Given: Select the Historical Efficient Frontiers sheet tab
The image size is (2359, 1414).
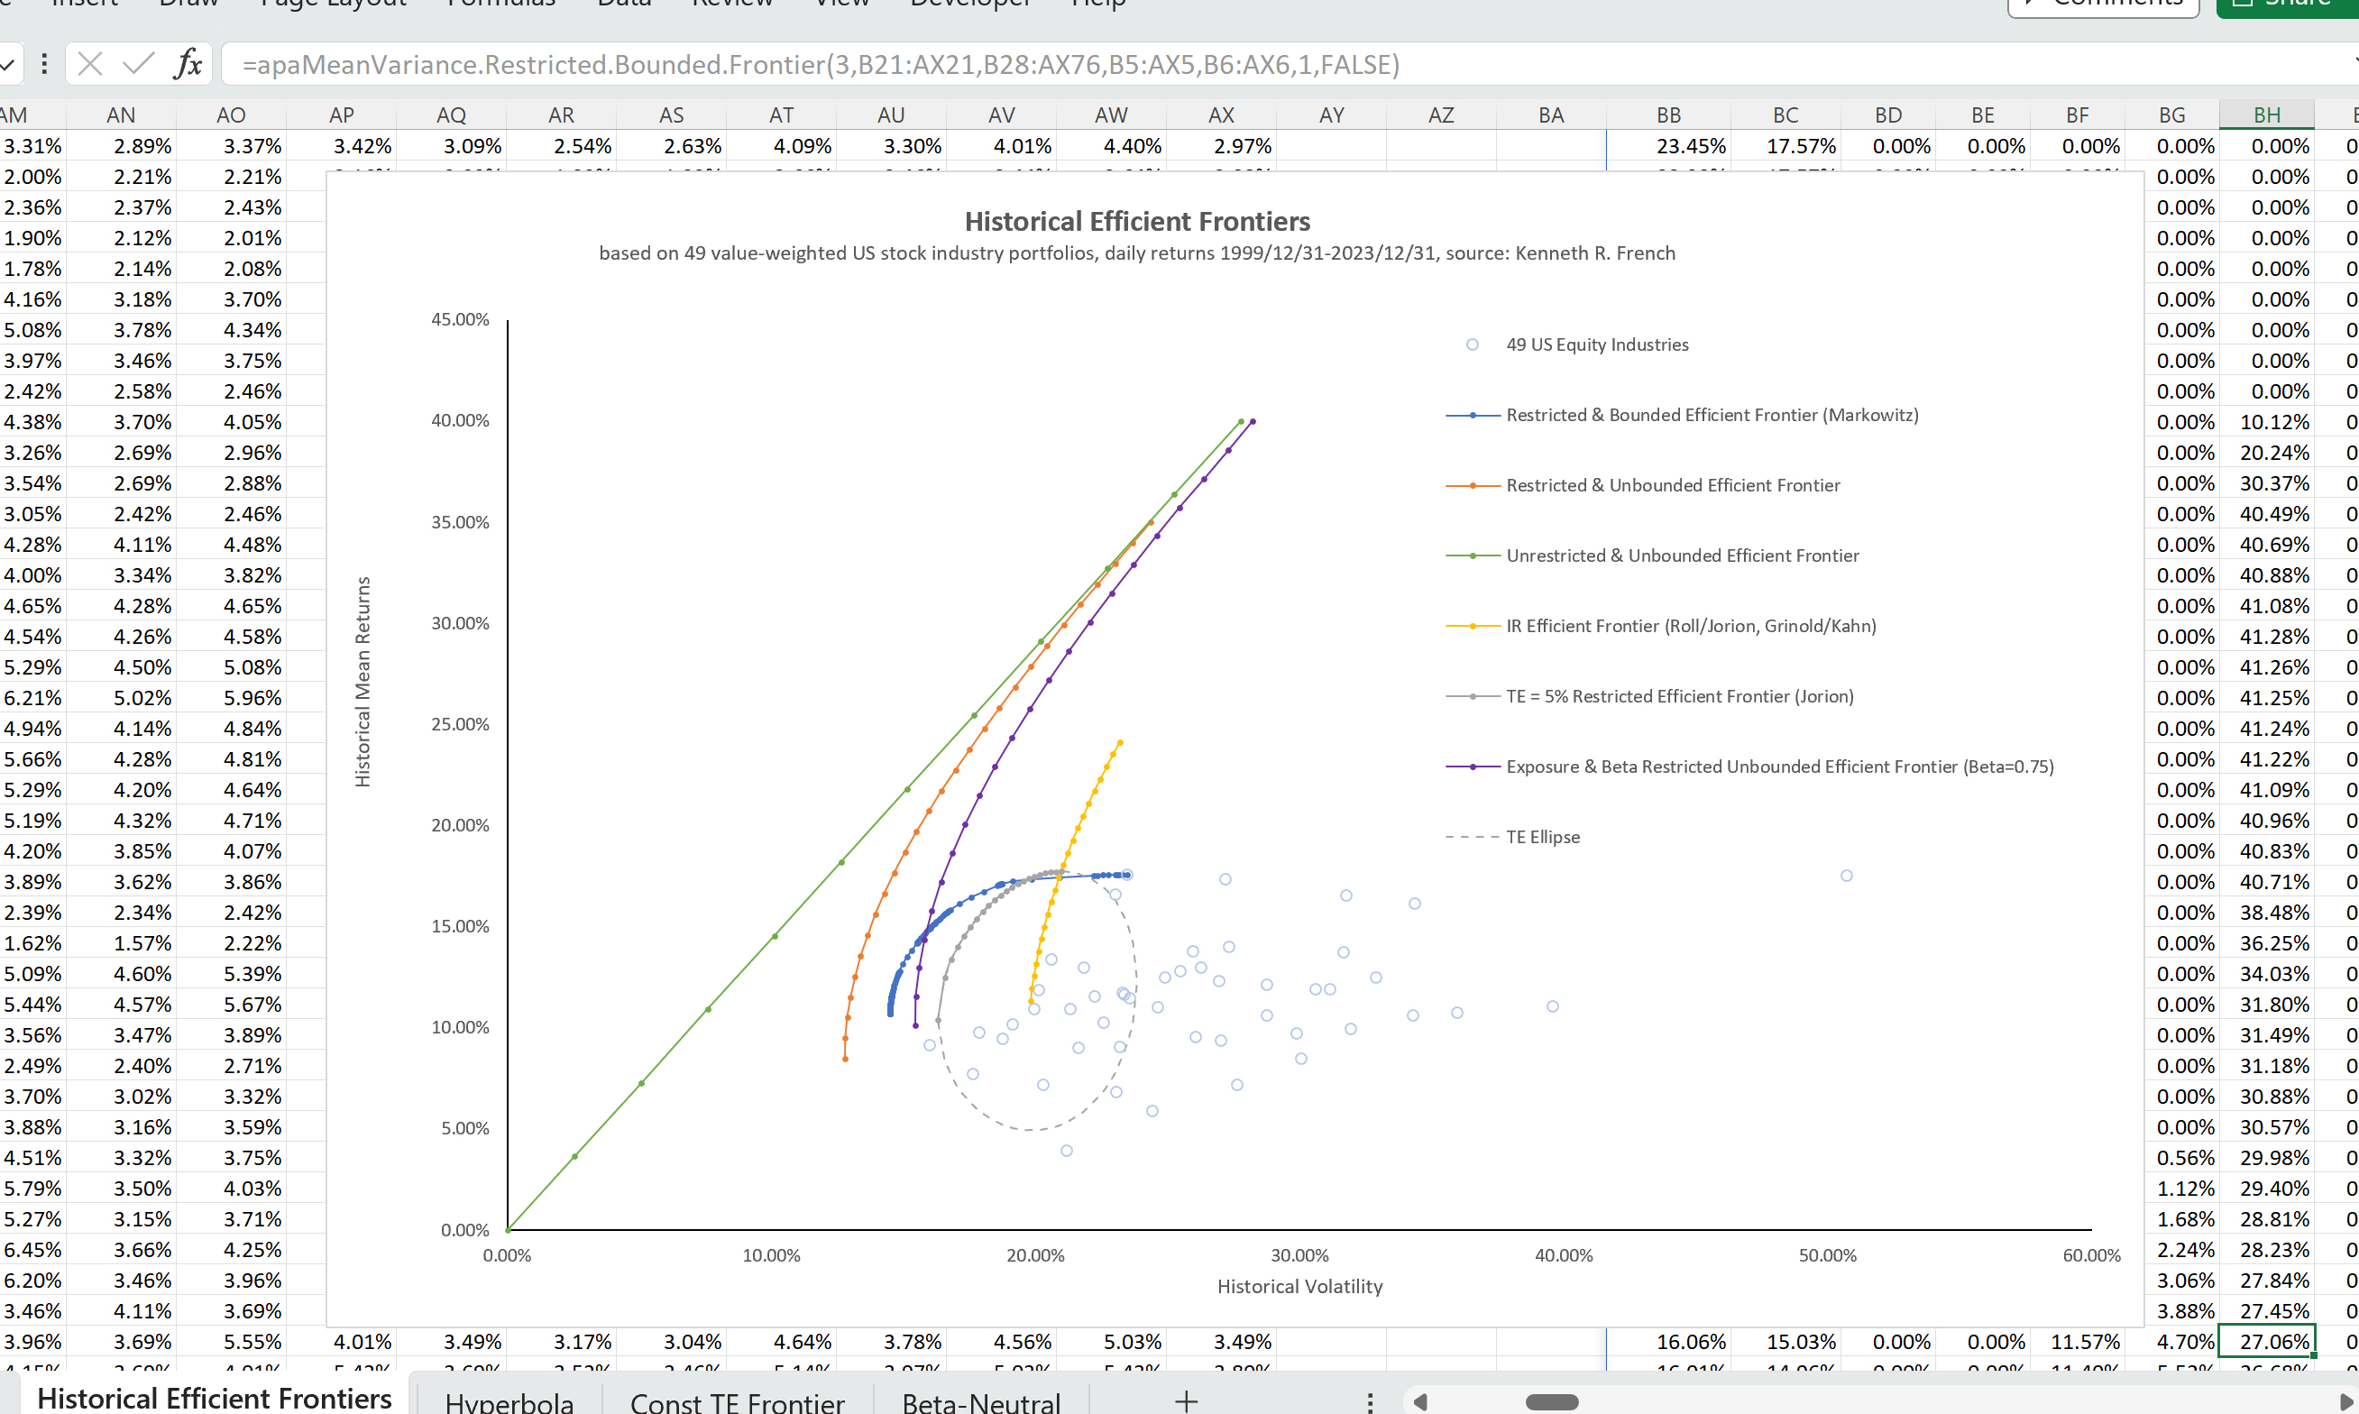Looking at the screenshot, I should (x=215, y=1398).
